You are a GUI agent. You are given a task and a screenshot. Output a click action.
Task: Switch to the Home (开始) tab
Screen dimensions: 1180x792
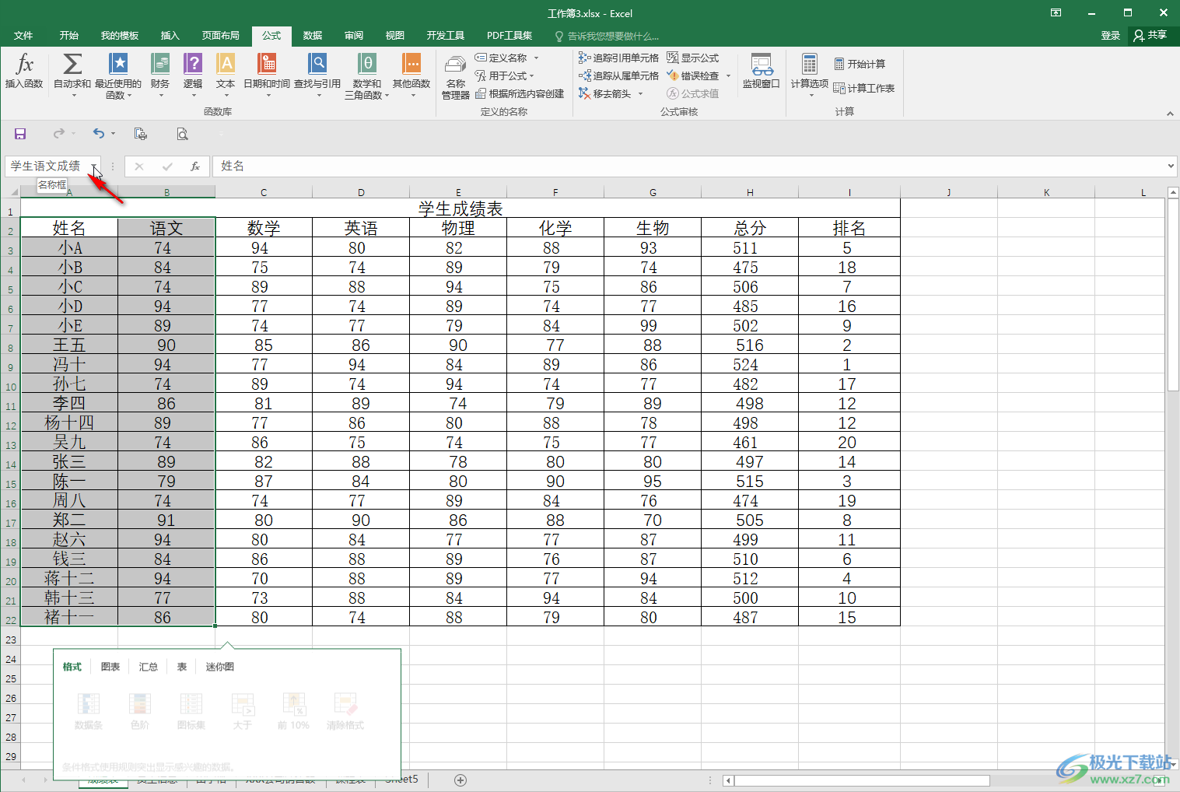click(x=69, y=36)
